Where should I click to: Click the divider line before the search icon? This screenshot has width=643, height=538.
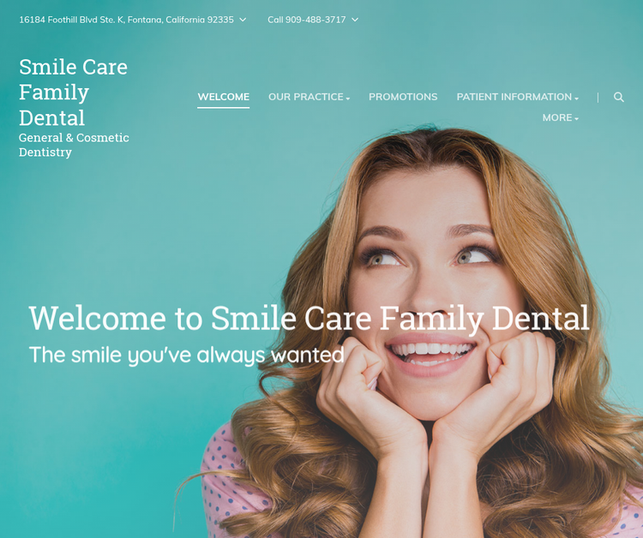[598, 97]
